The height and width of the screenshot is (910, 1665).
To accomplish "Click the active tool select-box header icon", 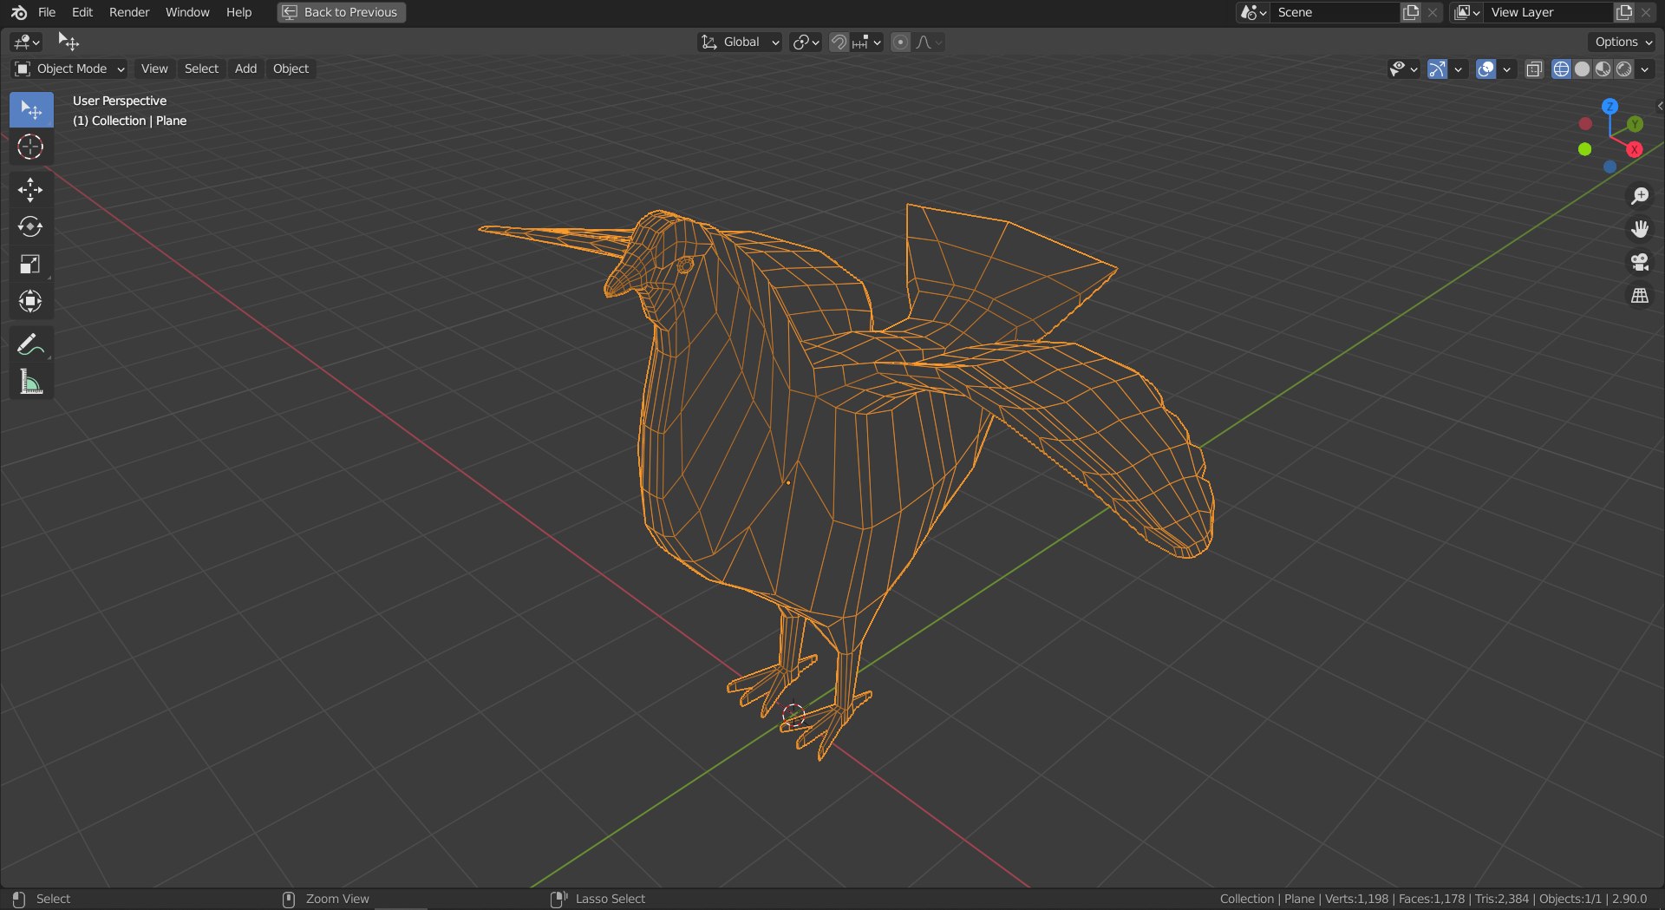I will pos(69,42).
